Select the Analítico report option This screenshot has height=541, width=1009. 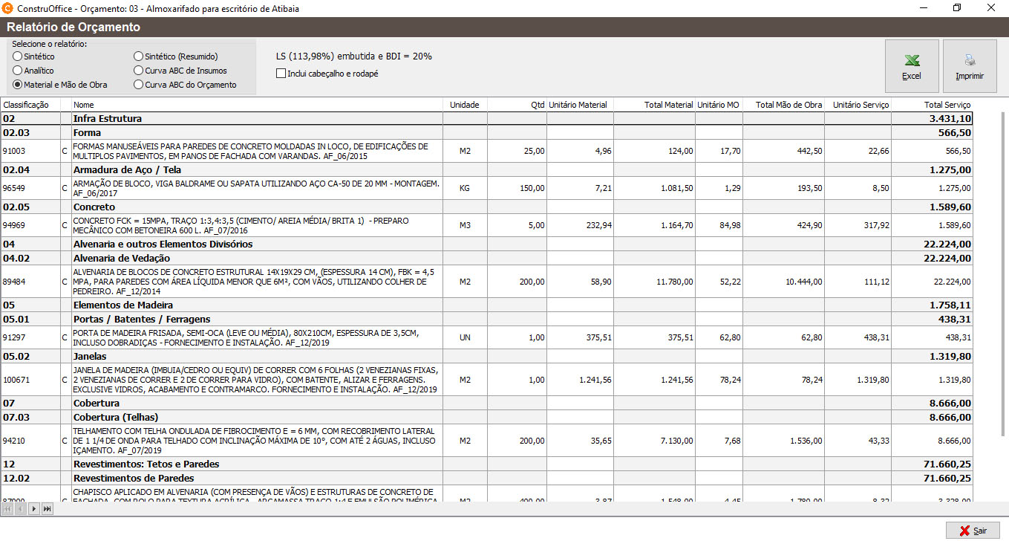point(33,71)
